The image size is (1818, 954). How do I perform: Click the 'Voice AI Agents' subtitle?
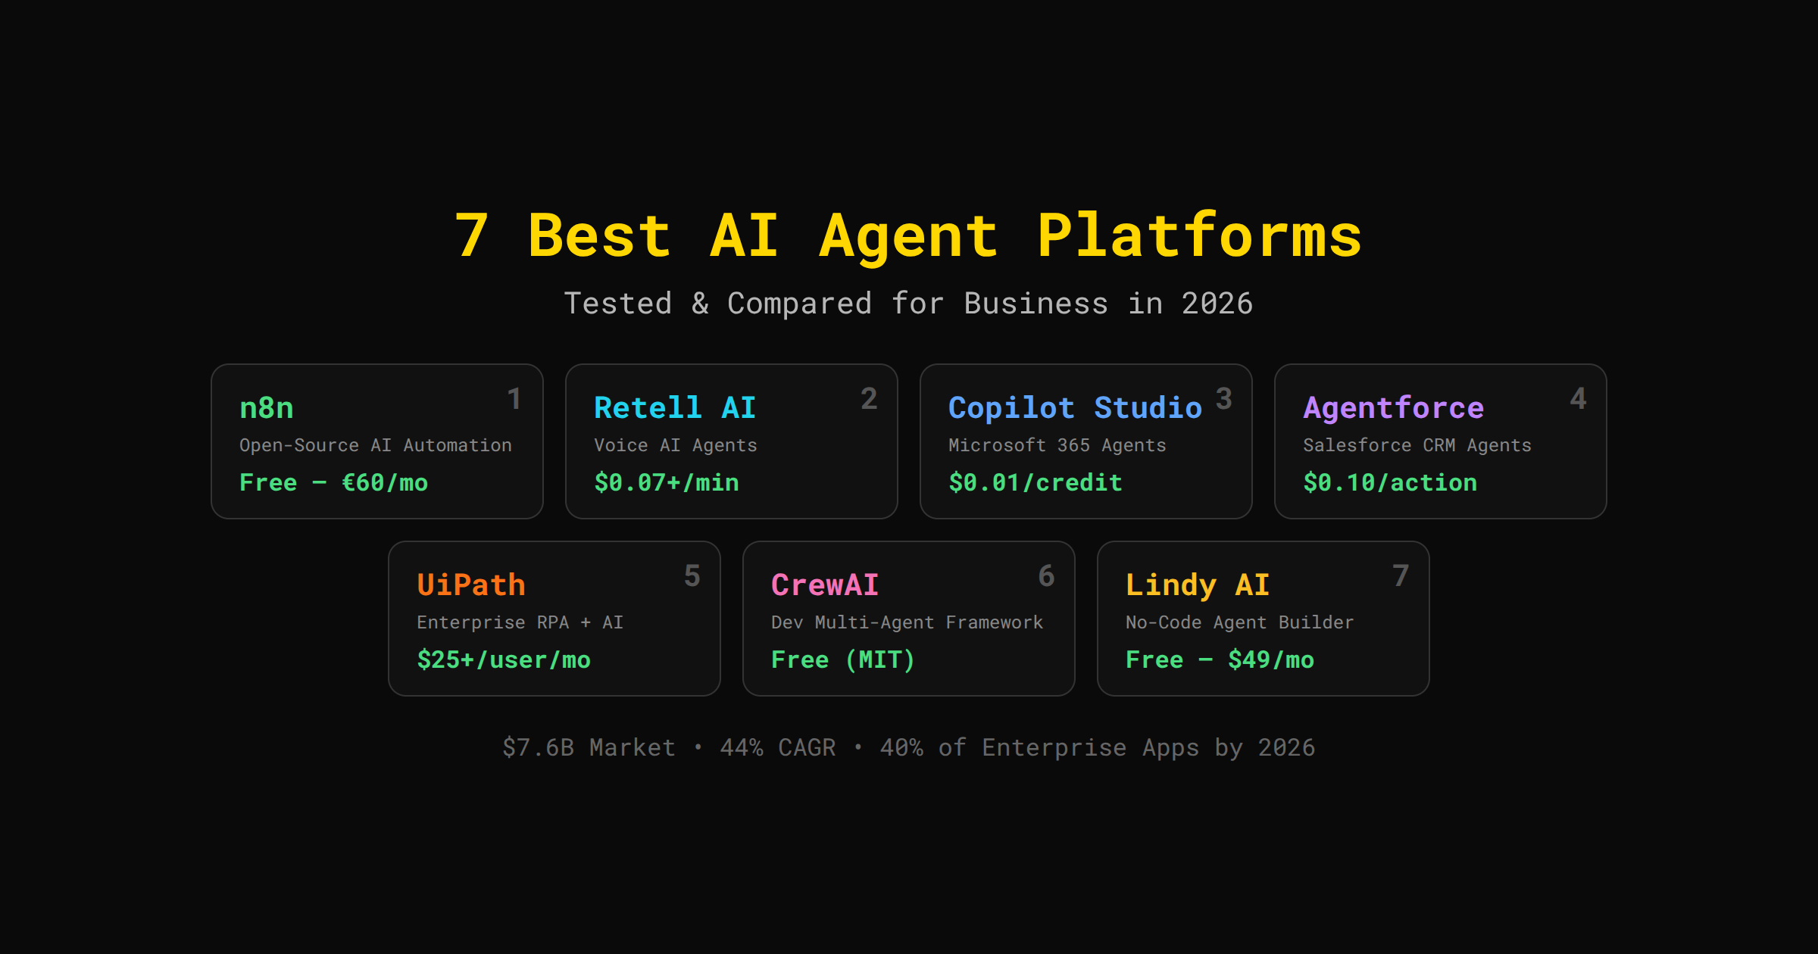tap(675, 445)
